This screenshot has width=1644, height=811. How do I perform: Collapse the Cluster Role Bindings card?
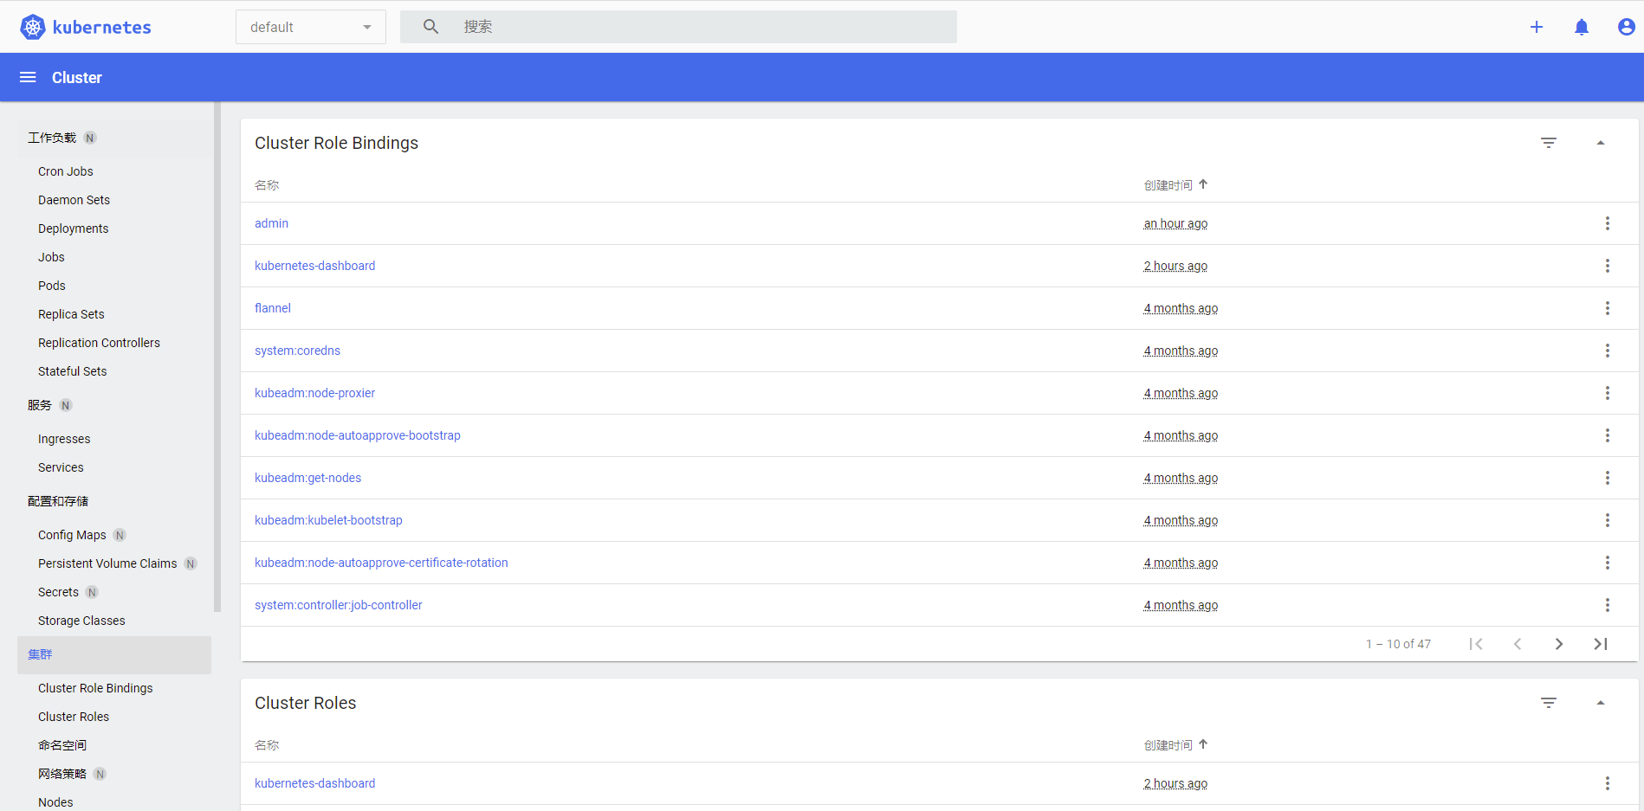click(1601, 143)
